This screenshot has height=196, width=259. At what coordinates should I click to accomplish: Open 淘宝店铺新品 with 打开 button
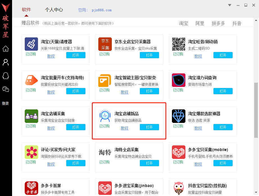(149, 127)
